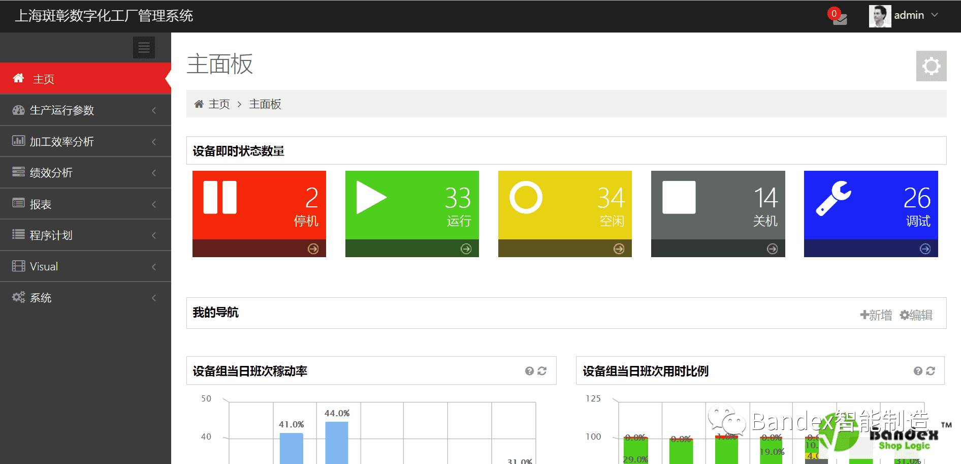
Task: Expand the 加工效率分析 chevron
Action: coord(154,142)
